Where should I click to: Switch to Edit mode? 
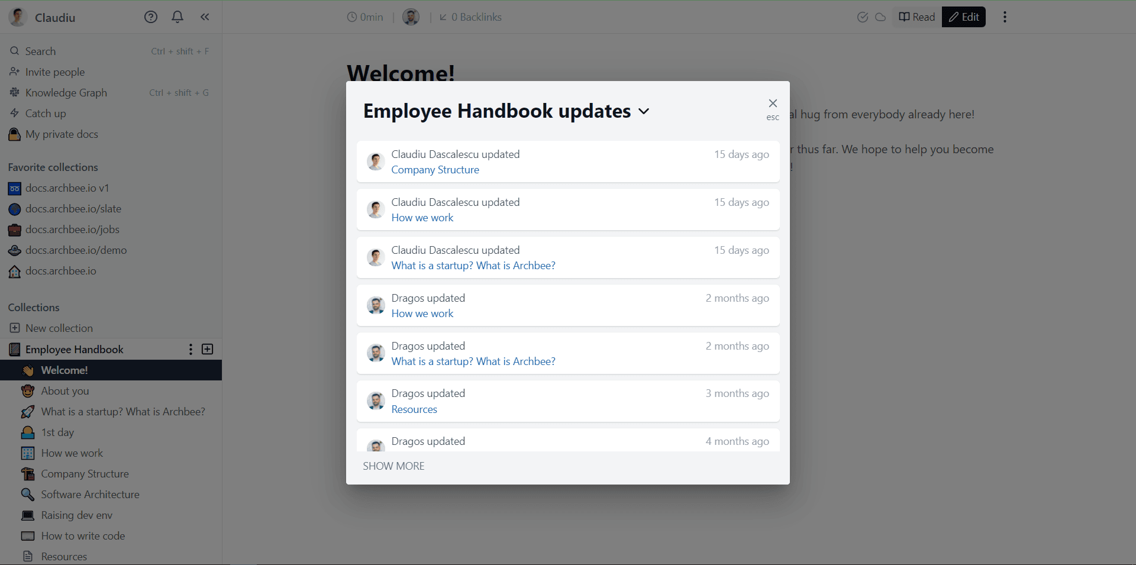pos(963,17)
